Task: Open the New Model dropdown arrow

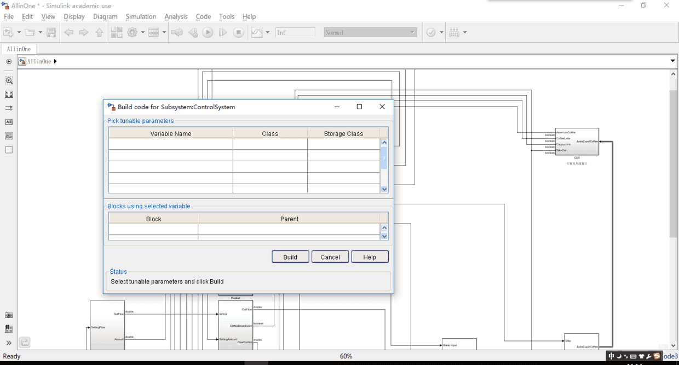Action: [x=19, y=33]
